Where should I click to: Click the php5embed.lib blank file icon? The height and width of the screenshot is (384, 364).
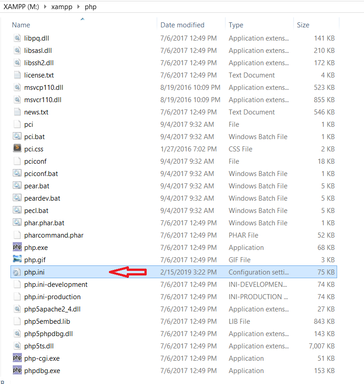(x=17, y=321)
